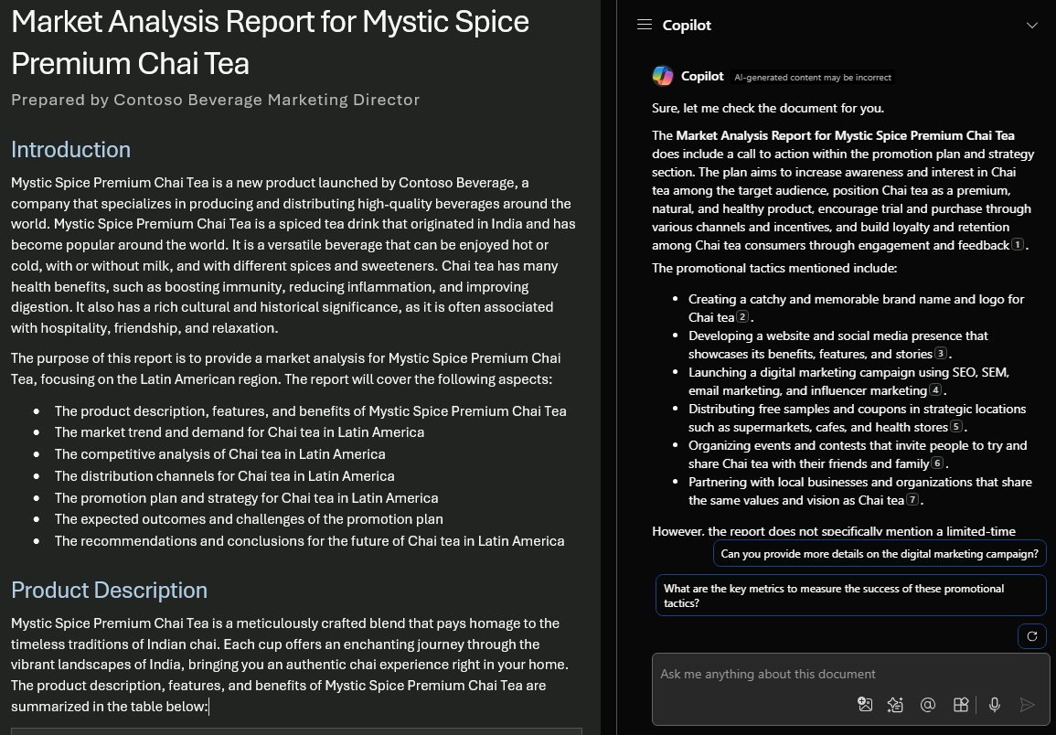Click 'AI-generated content may be incorrect' label
This screenshot has width=1056, height=735.
coord(812,78)
